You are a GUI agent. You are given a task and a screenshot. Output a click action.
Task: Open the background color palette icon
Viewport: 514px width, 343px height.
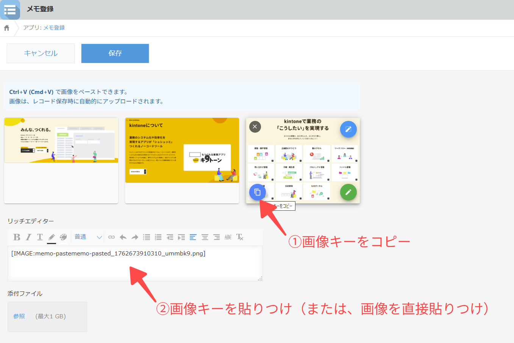(62, 237)
